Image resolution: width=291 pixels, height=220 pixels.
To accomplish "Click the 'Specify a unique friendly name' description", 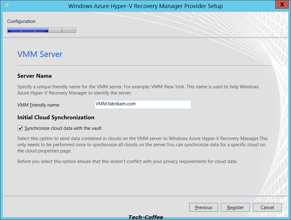I will [x=138, y=90].
